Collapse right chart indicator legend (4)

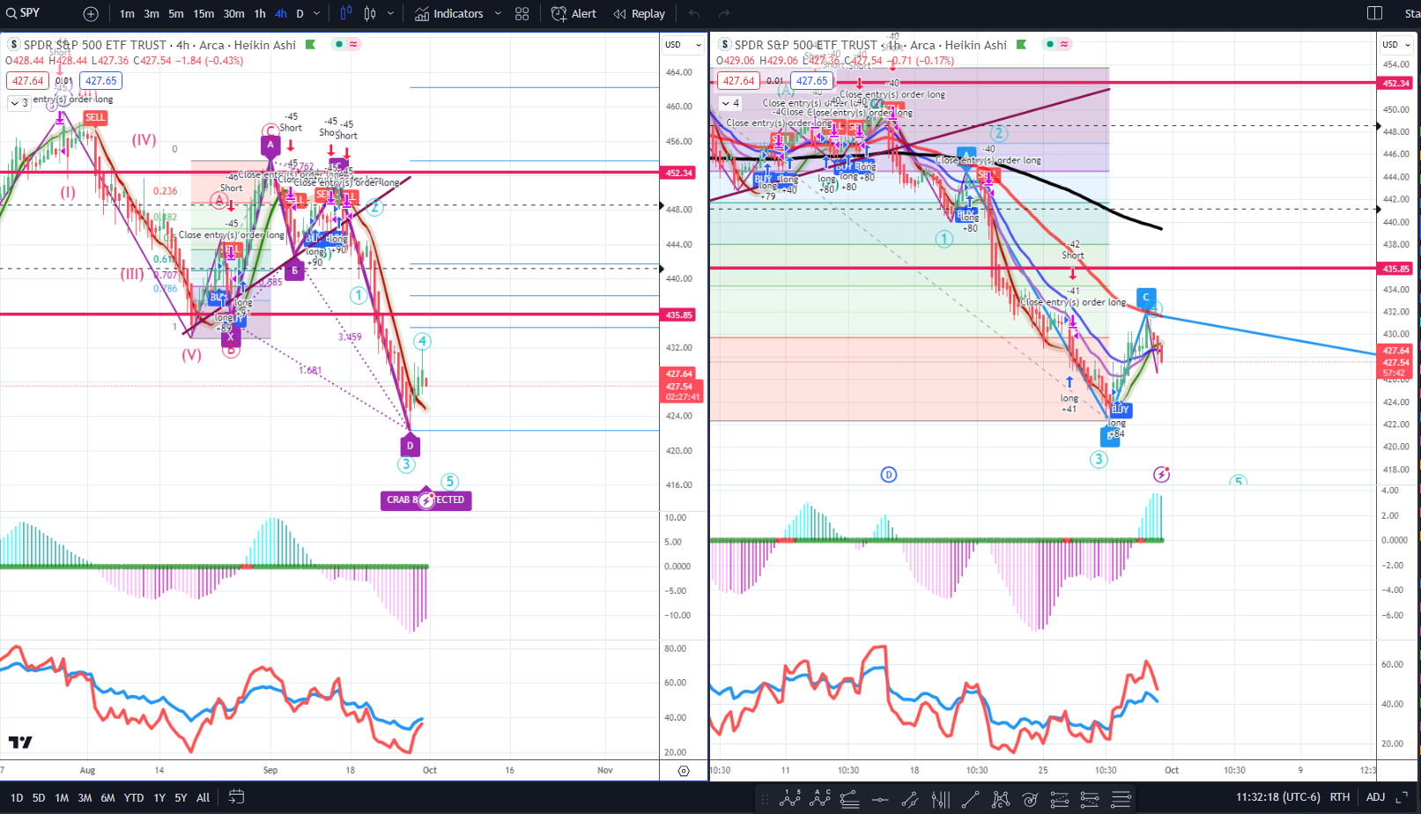[730, 103]
